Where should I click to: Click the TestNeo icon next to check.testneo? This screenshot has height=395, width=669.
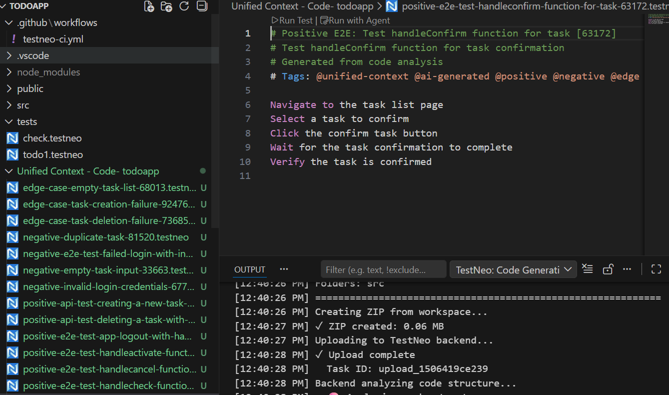(12, 137)
